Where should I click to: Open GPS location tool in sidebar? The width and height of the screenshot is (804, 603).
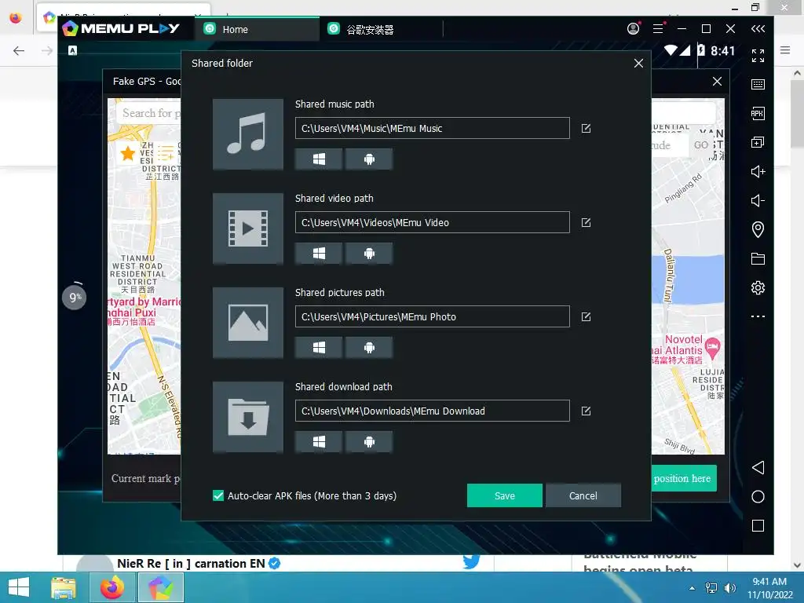coord(758,229)
